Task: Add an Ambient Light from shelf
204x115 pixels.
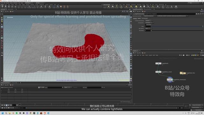Action: click(x=158, y=7)
